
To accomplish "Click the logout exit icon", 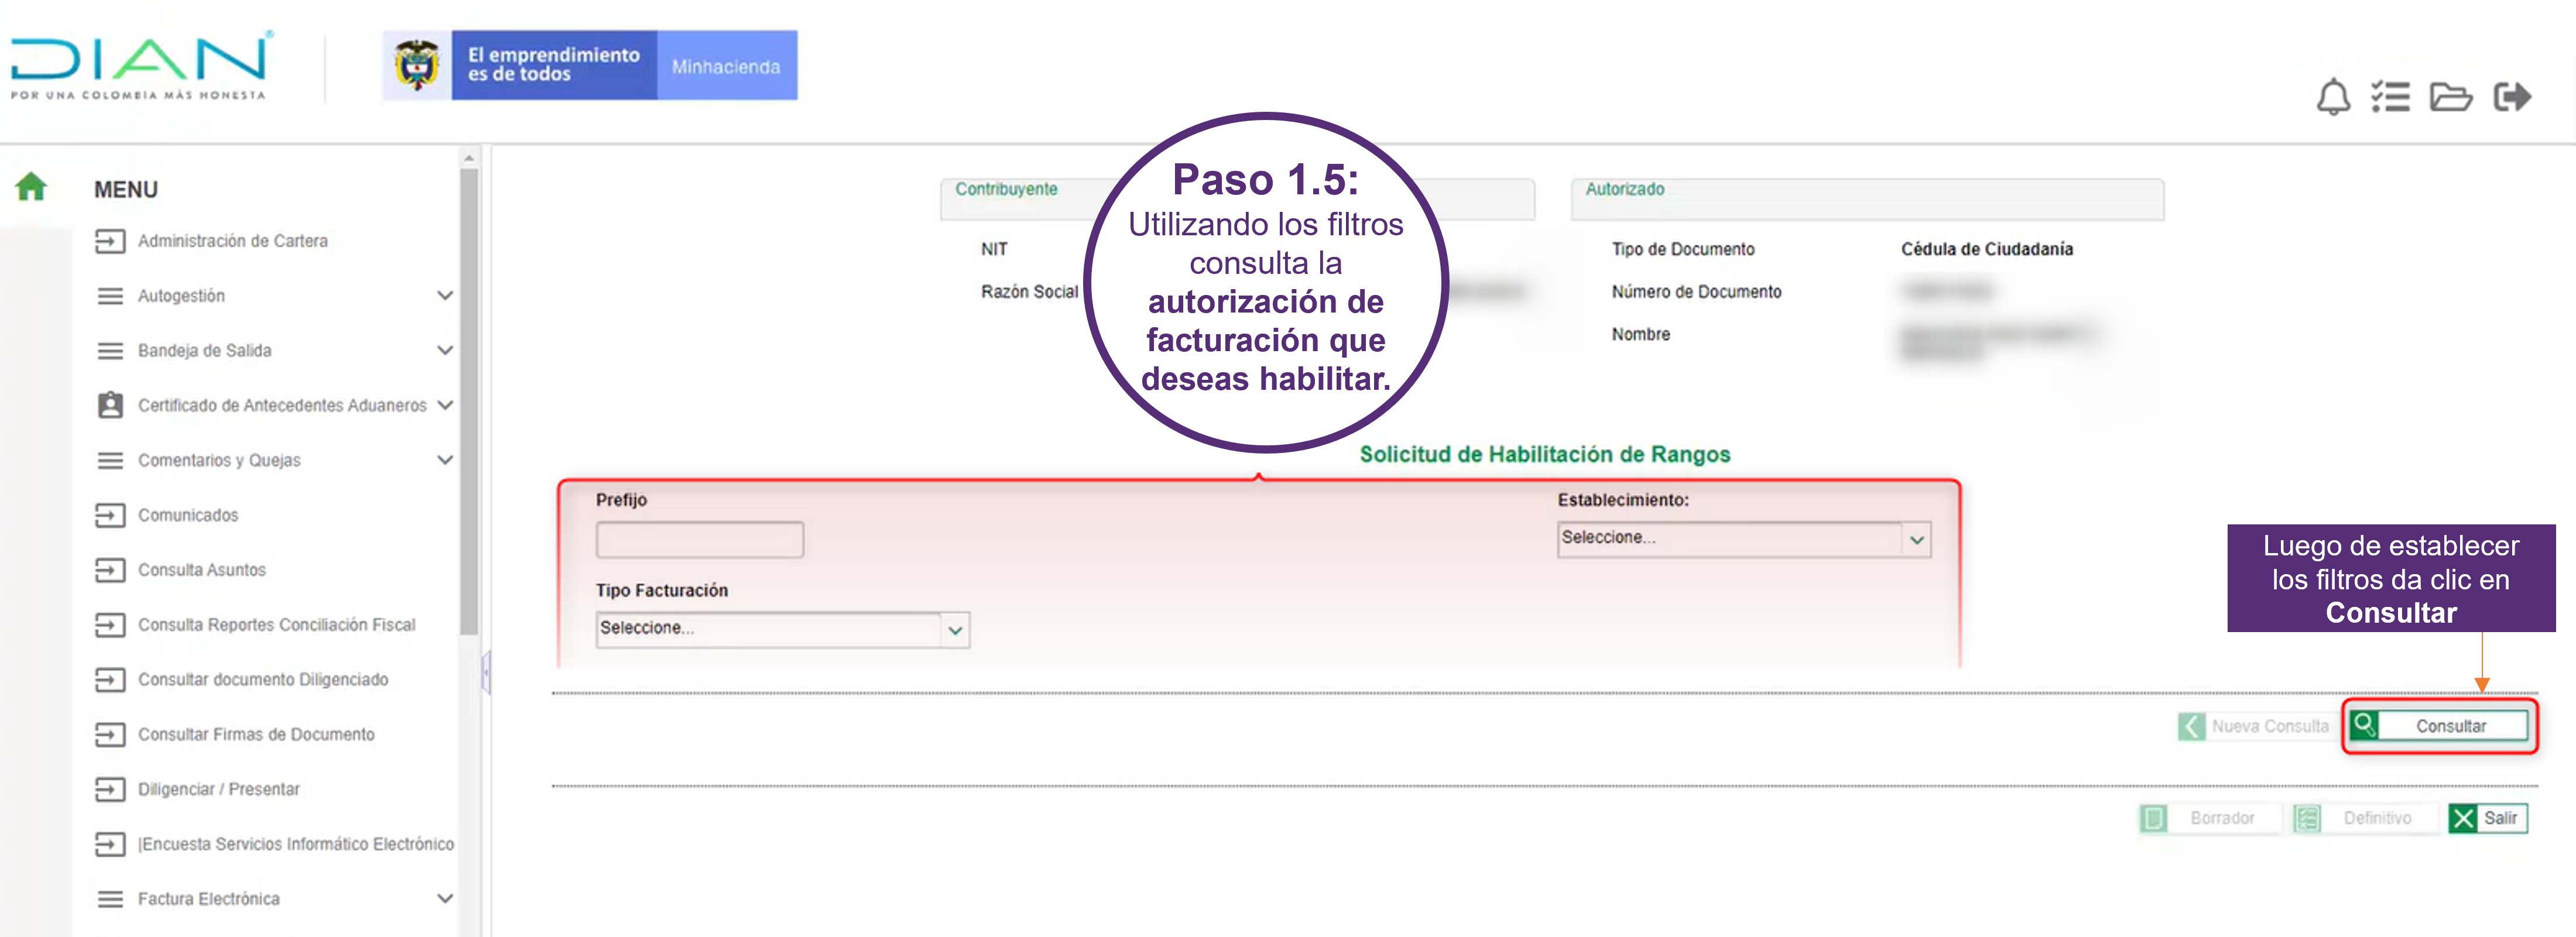I will (2511, 97).
